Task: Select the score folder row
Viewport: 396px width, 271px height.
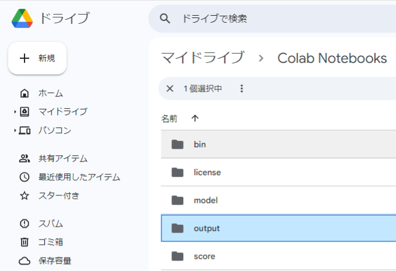Action: point(278,256)
